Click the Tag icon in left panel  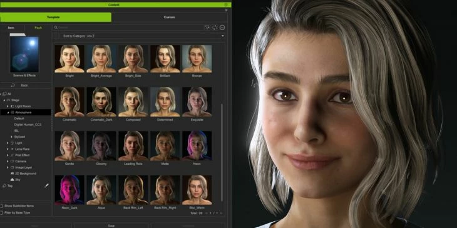(x=4, y=186)
